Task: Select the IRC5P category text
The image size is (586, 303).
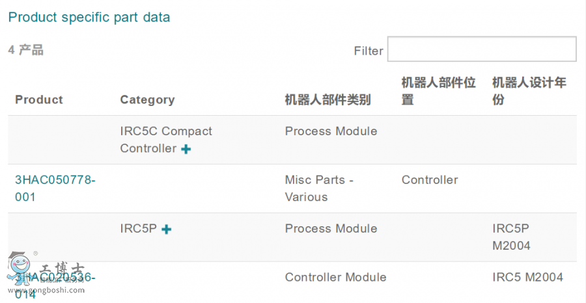Action: coord(138,228)
